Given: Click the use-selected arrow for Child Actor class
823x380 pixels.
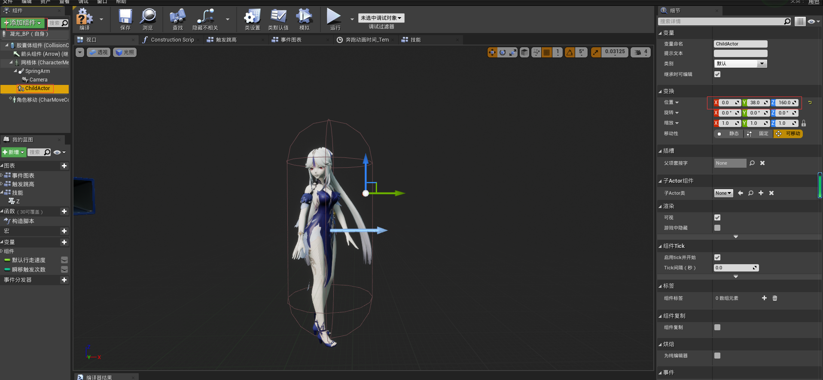Looking at the screenshot, I should pyautogui.click(x=741, y=193).
